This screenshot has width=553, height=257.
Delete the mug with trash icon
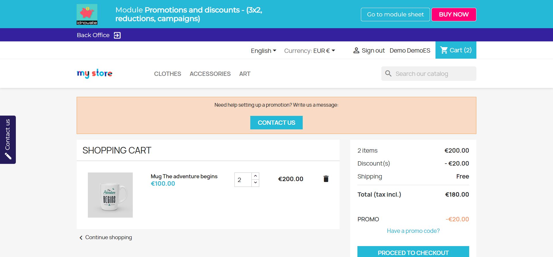(326, 179)
